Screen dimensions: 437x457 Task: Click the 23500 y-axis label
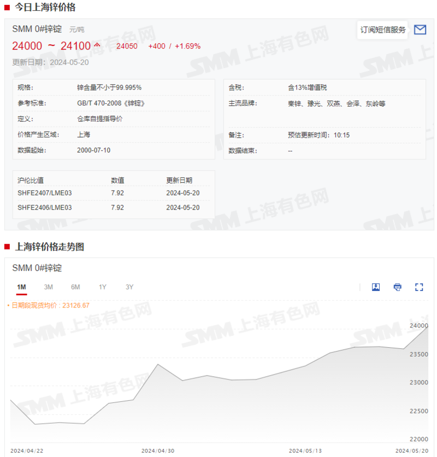click(x=418, y=354)
